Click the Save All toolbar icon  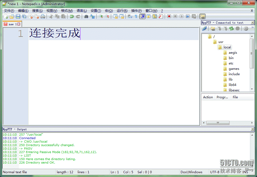coord(24,16)
